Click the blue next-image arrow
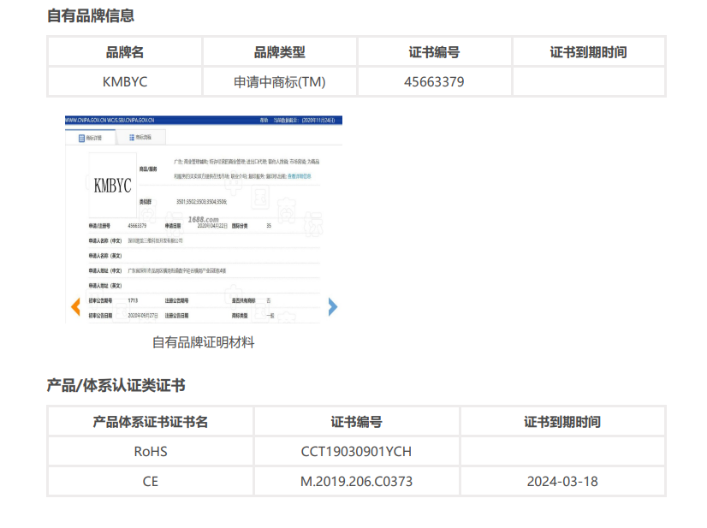 tap(333, 307)
